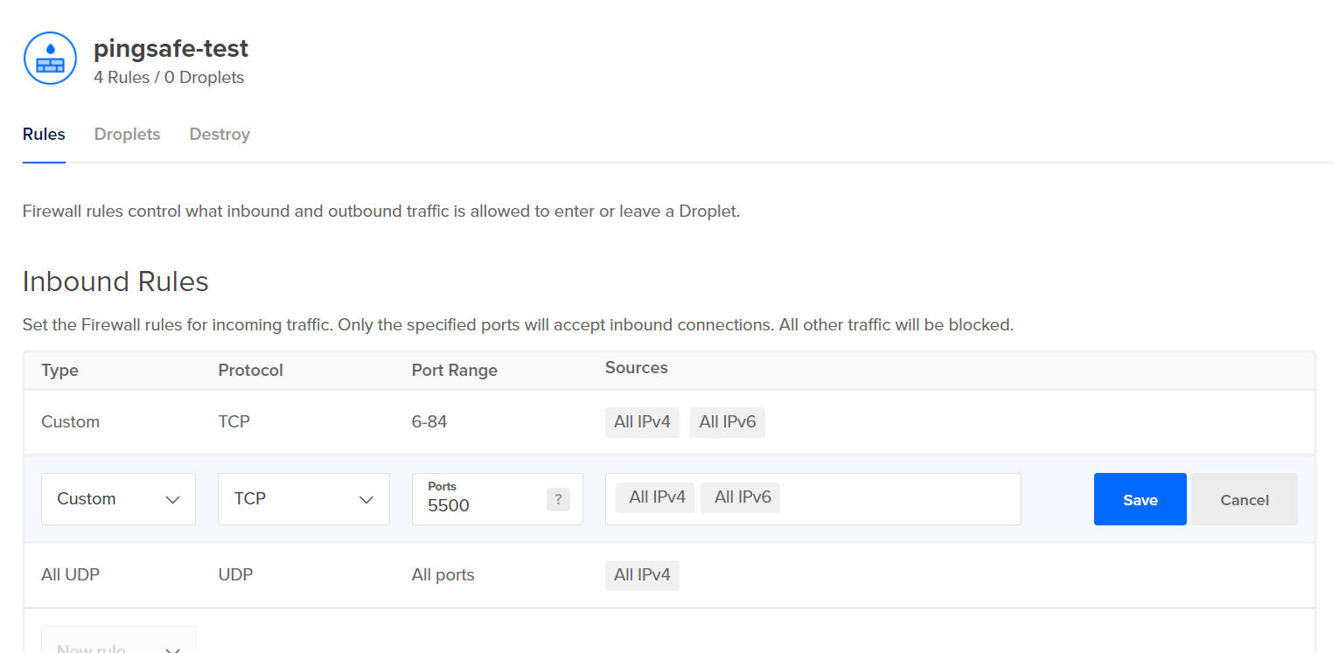Click the All IPv4 tag in editable sources field

pyautogui.click(x=656, y=497)
